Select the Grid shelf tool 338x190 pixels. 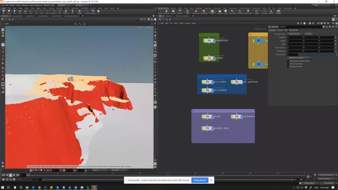pos(25,12)
